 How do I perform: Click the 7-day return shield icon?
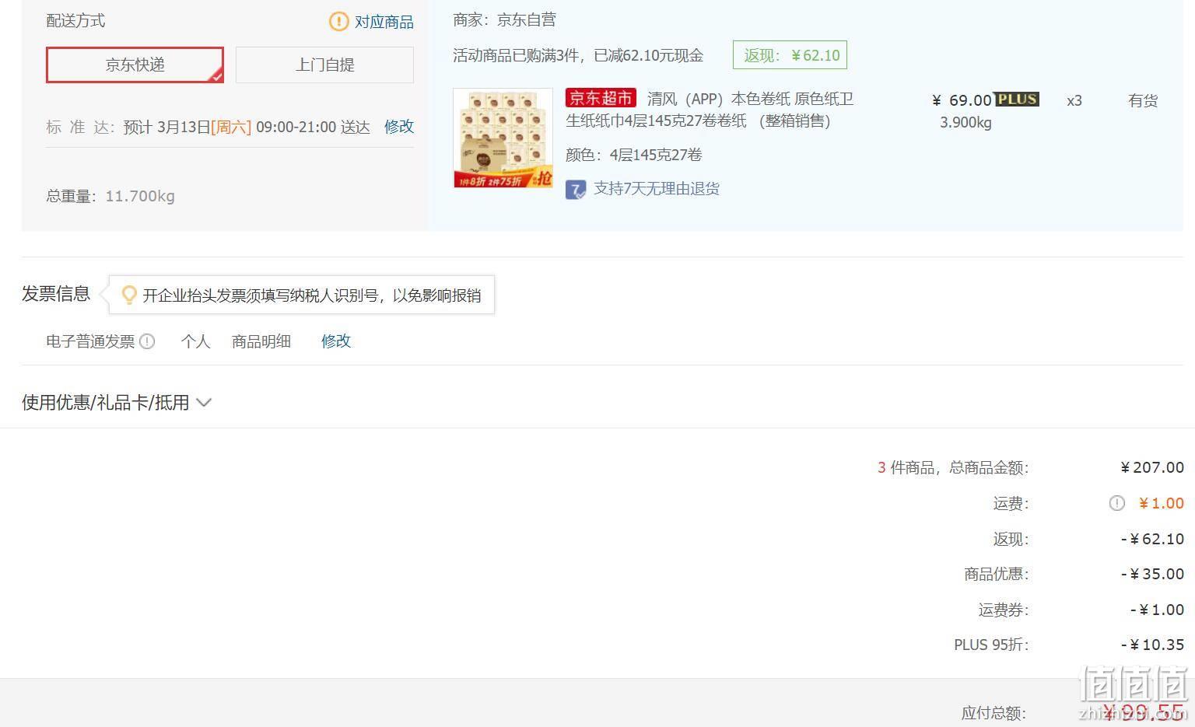pyautogui.click(x=576, y=189)
